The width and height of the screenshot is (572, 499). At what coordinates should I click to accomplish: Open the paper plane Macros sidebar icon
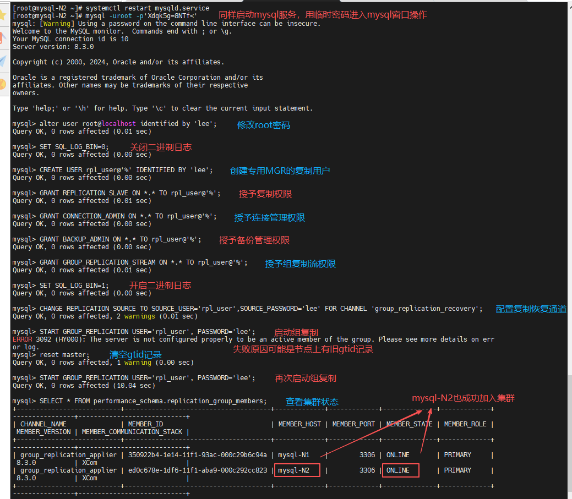point(3,61)
